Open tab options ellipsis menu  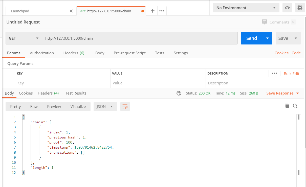click(162, 11)
